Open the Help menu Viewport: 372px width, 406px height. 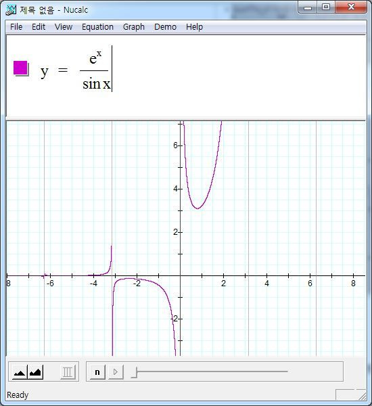pyautogui.click(x=194, y=27)
